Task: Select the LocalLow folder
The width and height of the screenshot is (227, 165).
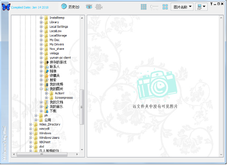Action: (56, 31)
